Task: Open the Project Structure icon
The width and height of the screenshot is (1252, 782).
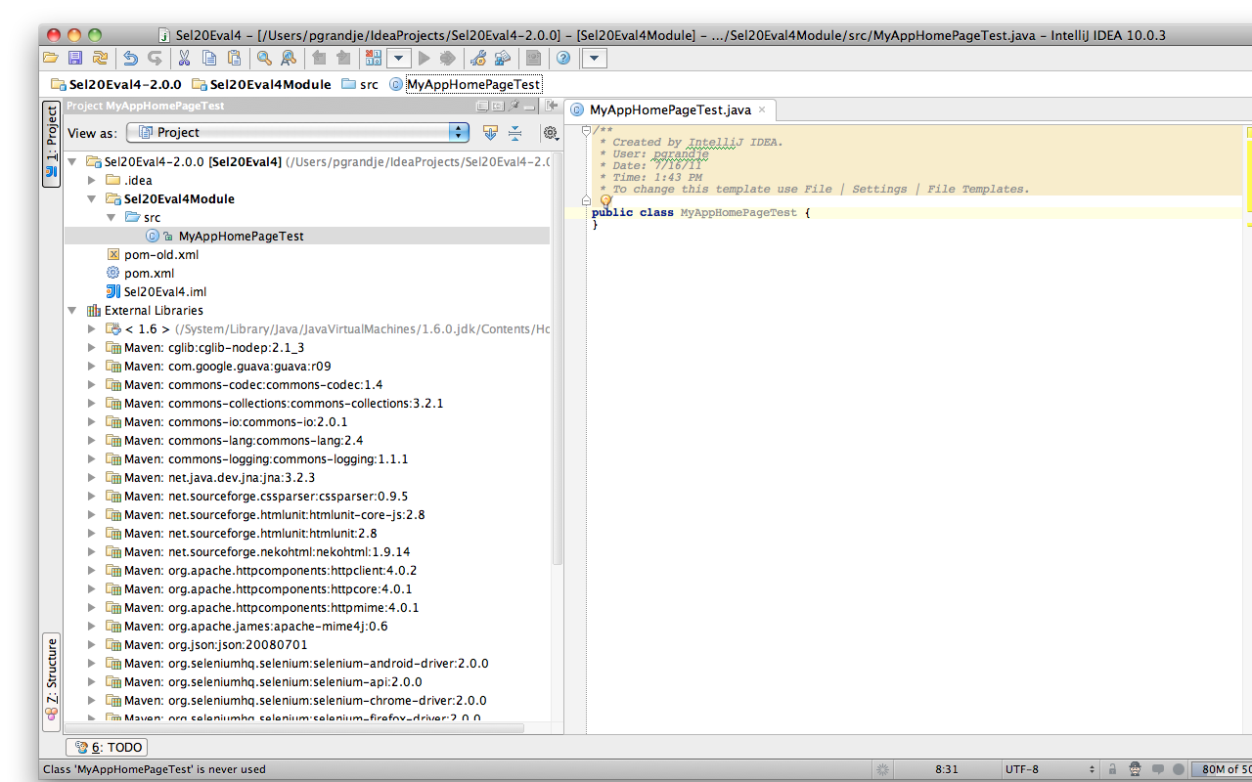Action: point(503,59)
